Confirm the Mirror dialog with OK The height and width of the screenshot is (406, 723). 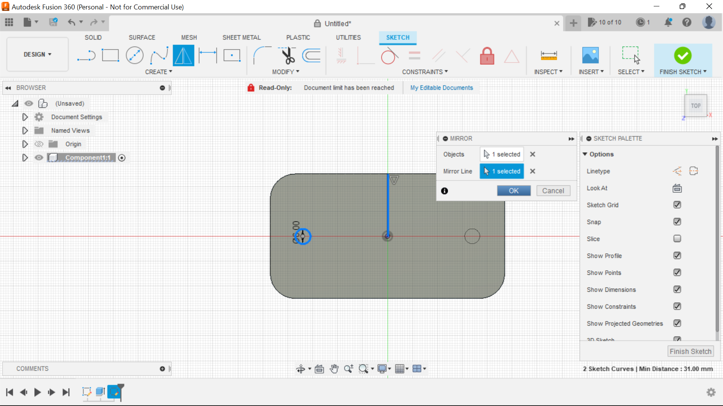[x=514, y=191]
